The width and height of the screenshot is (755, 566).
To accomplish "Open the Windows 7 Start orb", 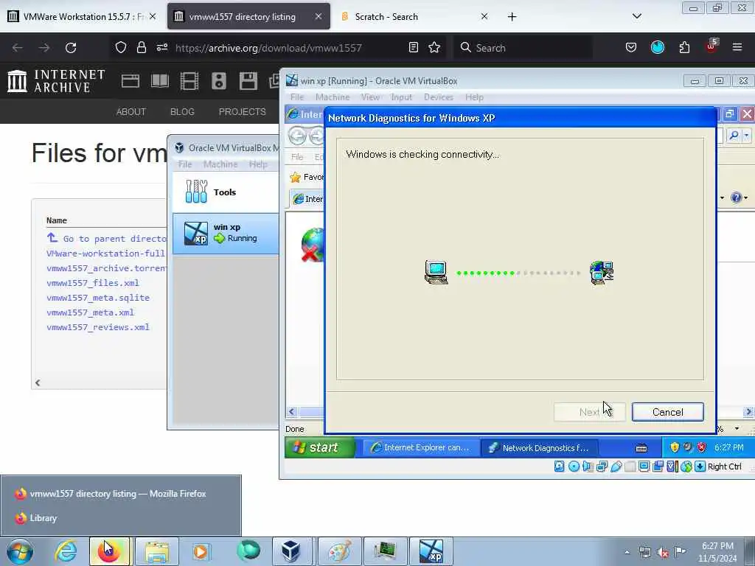I will click(x=20, y=551).
